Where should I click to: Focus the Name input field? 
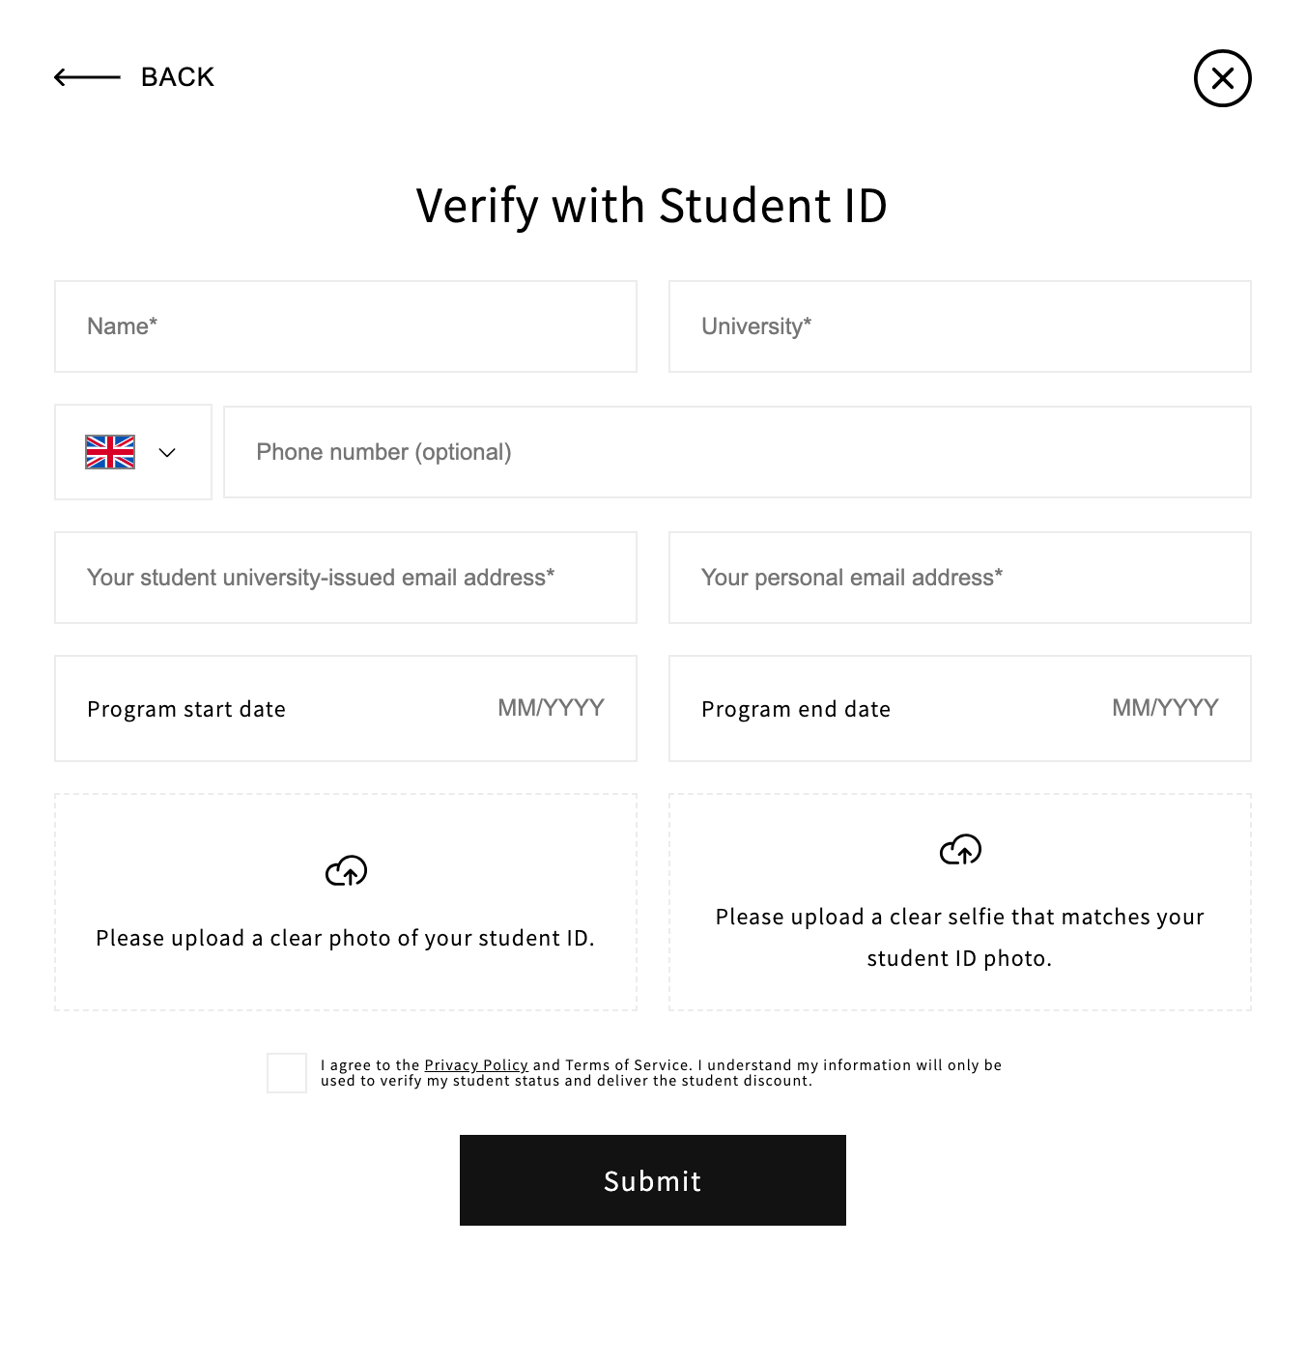pyautogui.click(x=346, y=326)
